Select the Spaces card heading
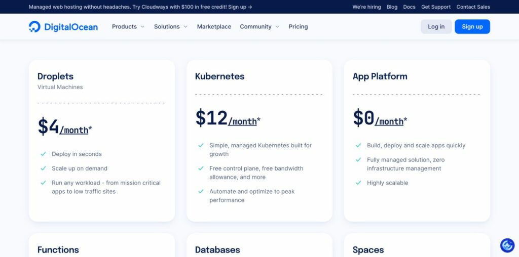The width and height of the screenshot is (519, 257). (x=368, y=250)
